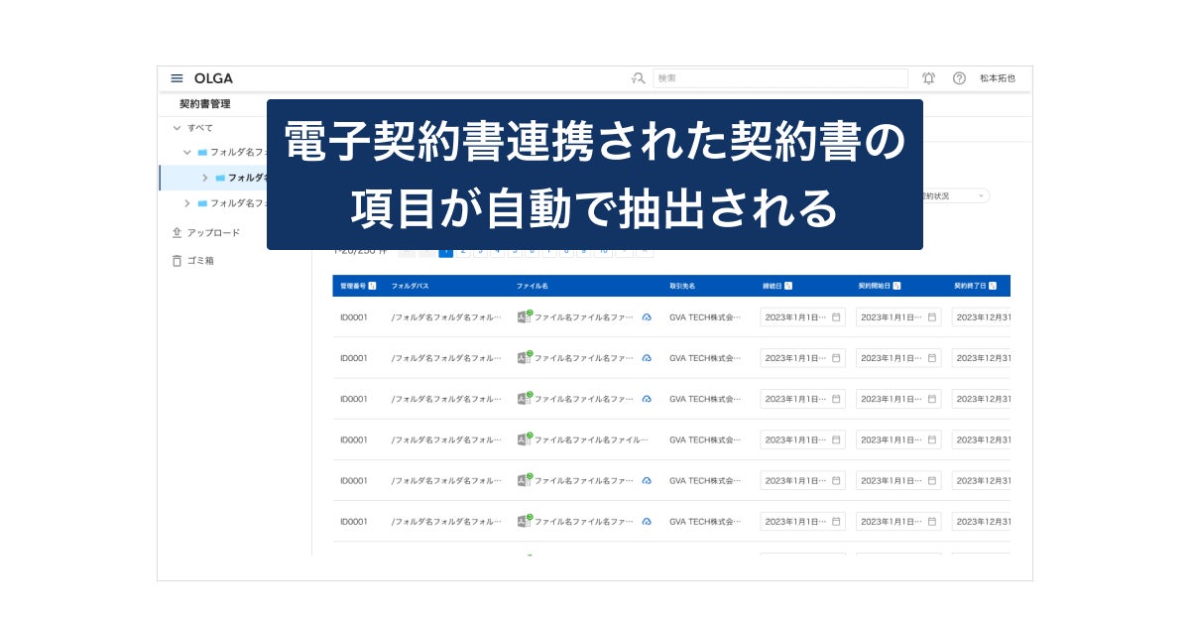Expand the selected subfolder chevron
The height and width of the screenshot is (625, 1190).
(x=205, y=178)
